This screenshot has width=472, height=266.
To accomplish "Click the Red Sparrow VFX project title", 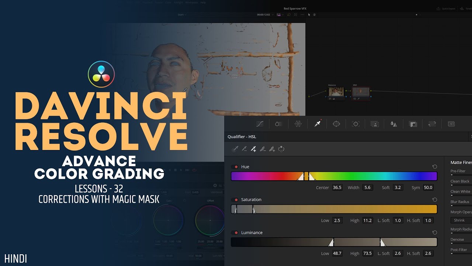I will click(x=295, y=8).
